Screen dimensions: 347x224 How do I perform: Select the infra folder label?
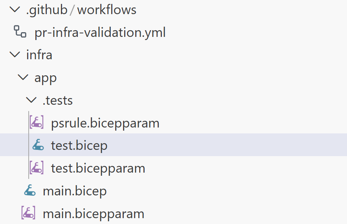(x=39, y=55)
